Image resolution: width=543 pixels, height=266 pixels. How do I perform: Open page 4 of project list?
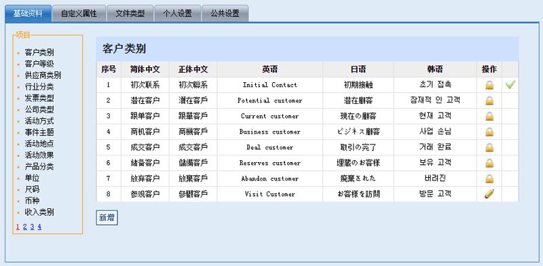[39, 227]
